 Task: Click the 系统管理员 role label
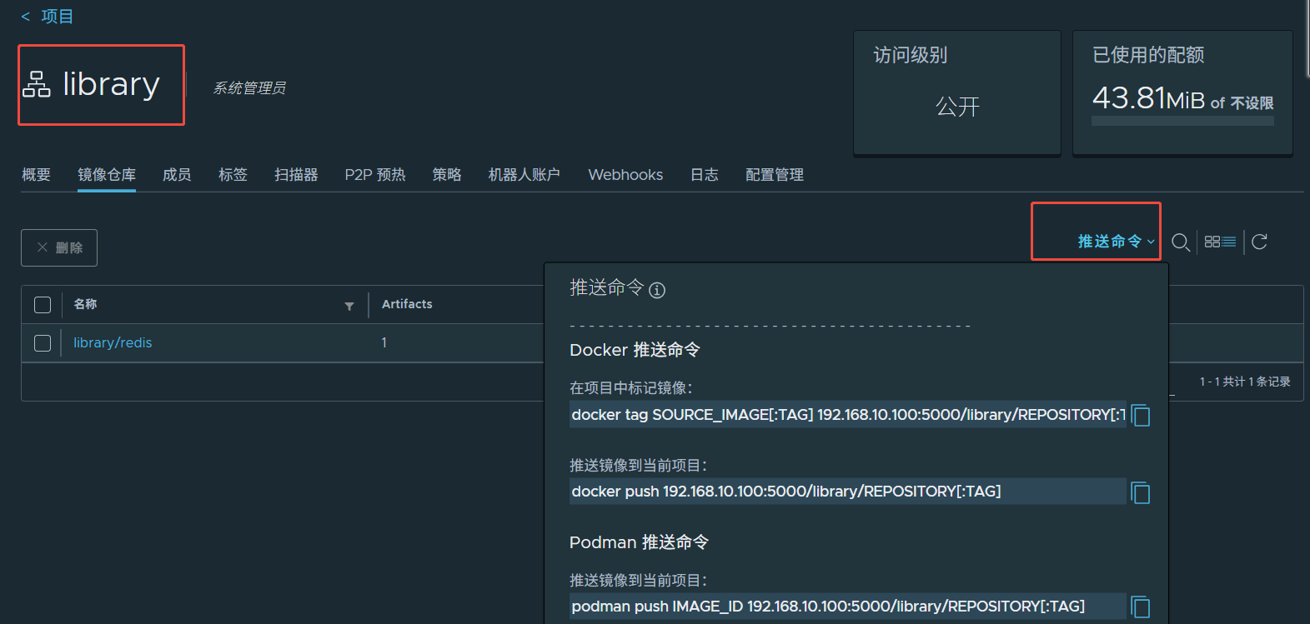tap(249, 87)
